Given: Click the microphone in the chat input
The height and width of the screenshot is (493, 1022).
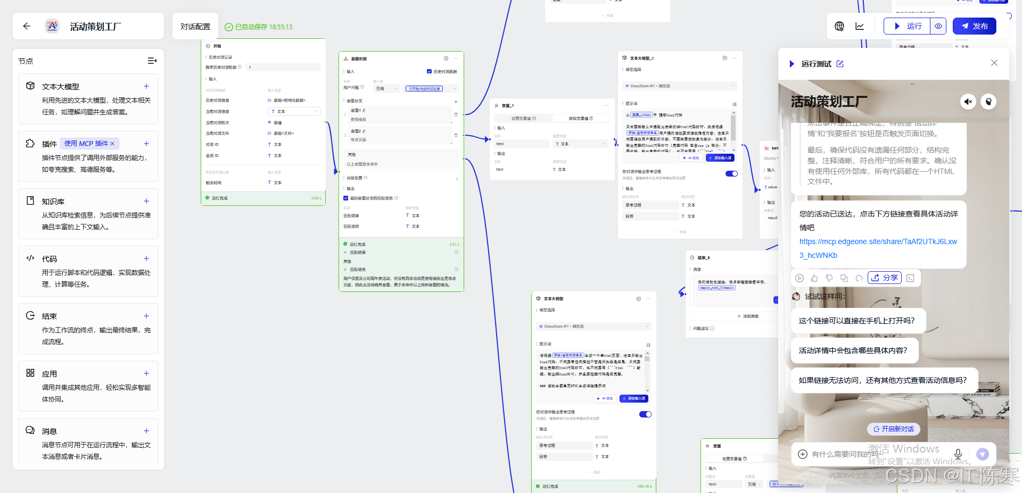Looking at the screenshot, I should (x=958, y=454).
